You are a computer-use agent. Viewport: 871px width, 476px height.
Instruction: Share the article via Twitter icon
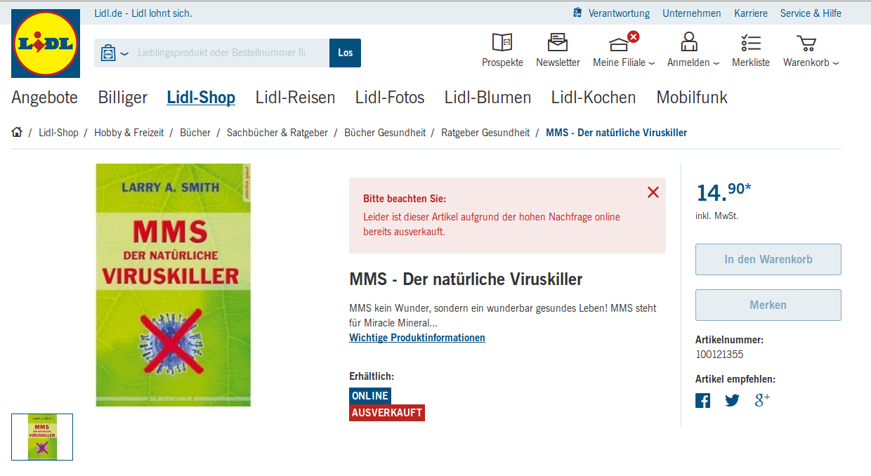(x=733, y=401)
